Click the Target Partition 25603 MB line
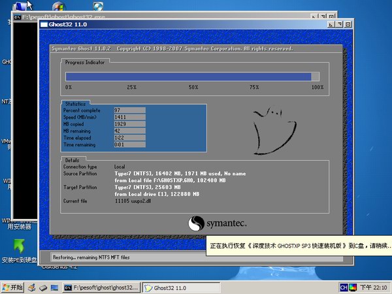392x294 pixels. pos(148,188)
